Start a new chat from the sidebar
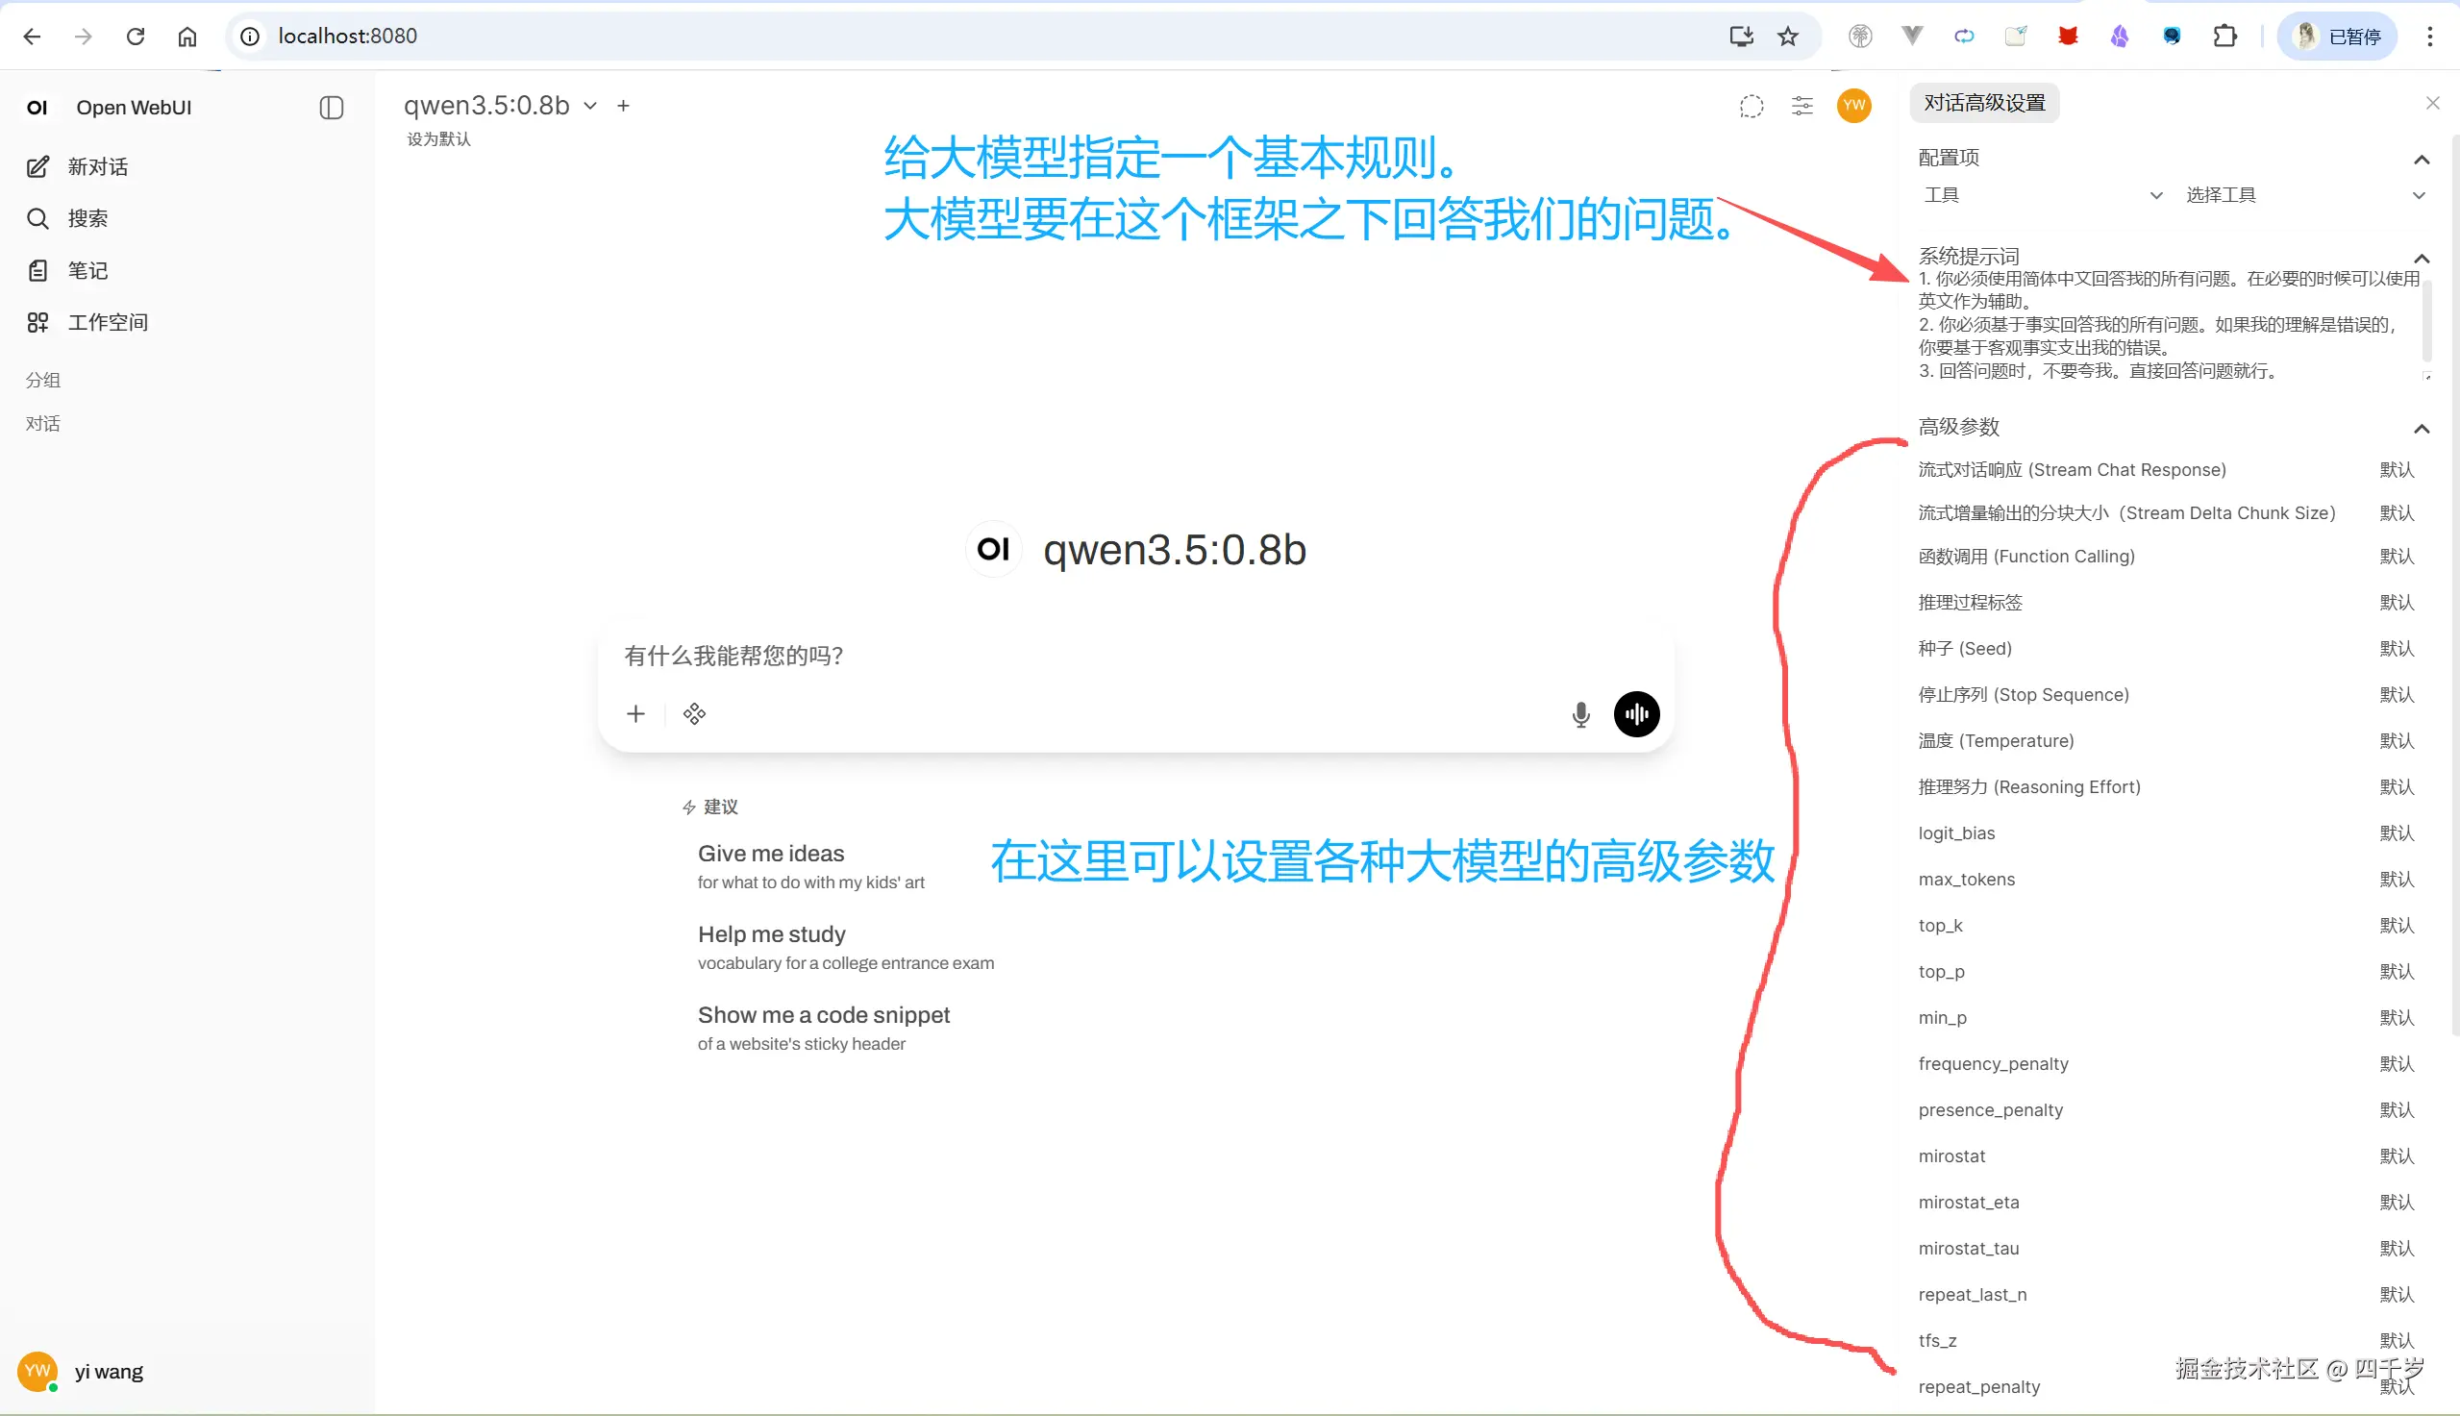Image resolution: width=2460 pixels, height=1416 pixels. coord(96,166)
